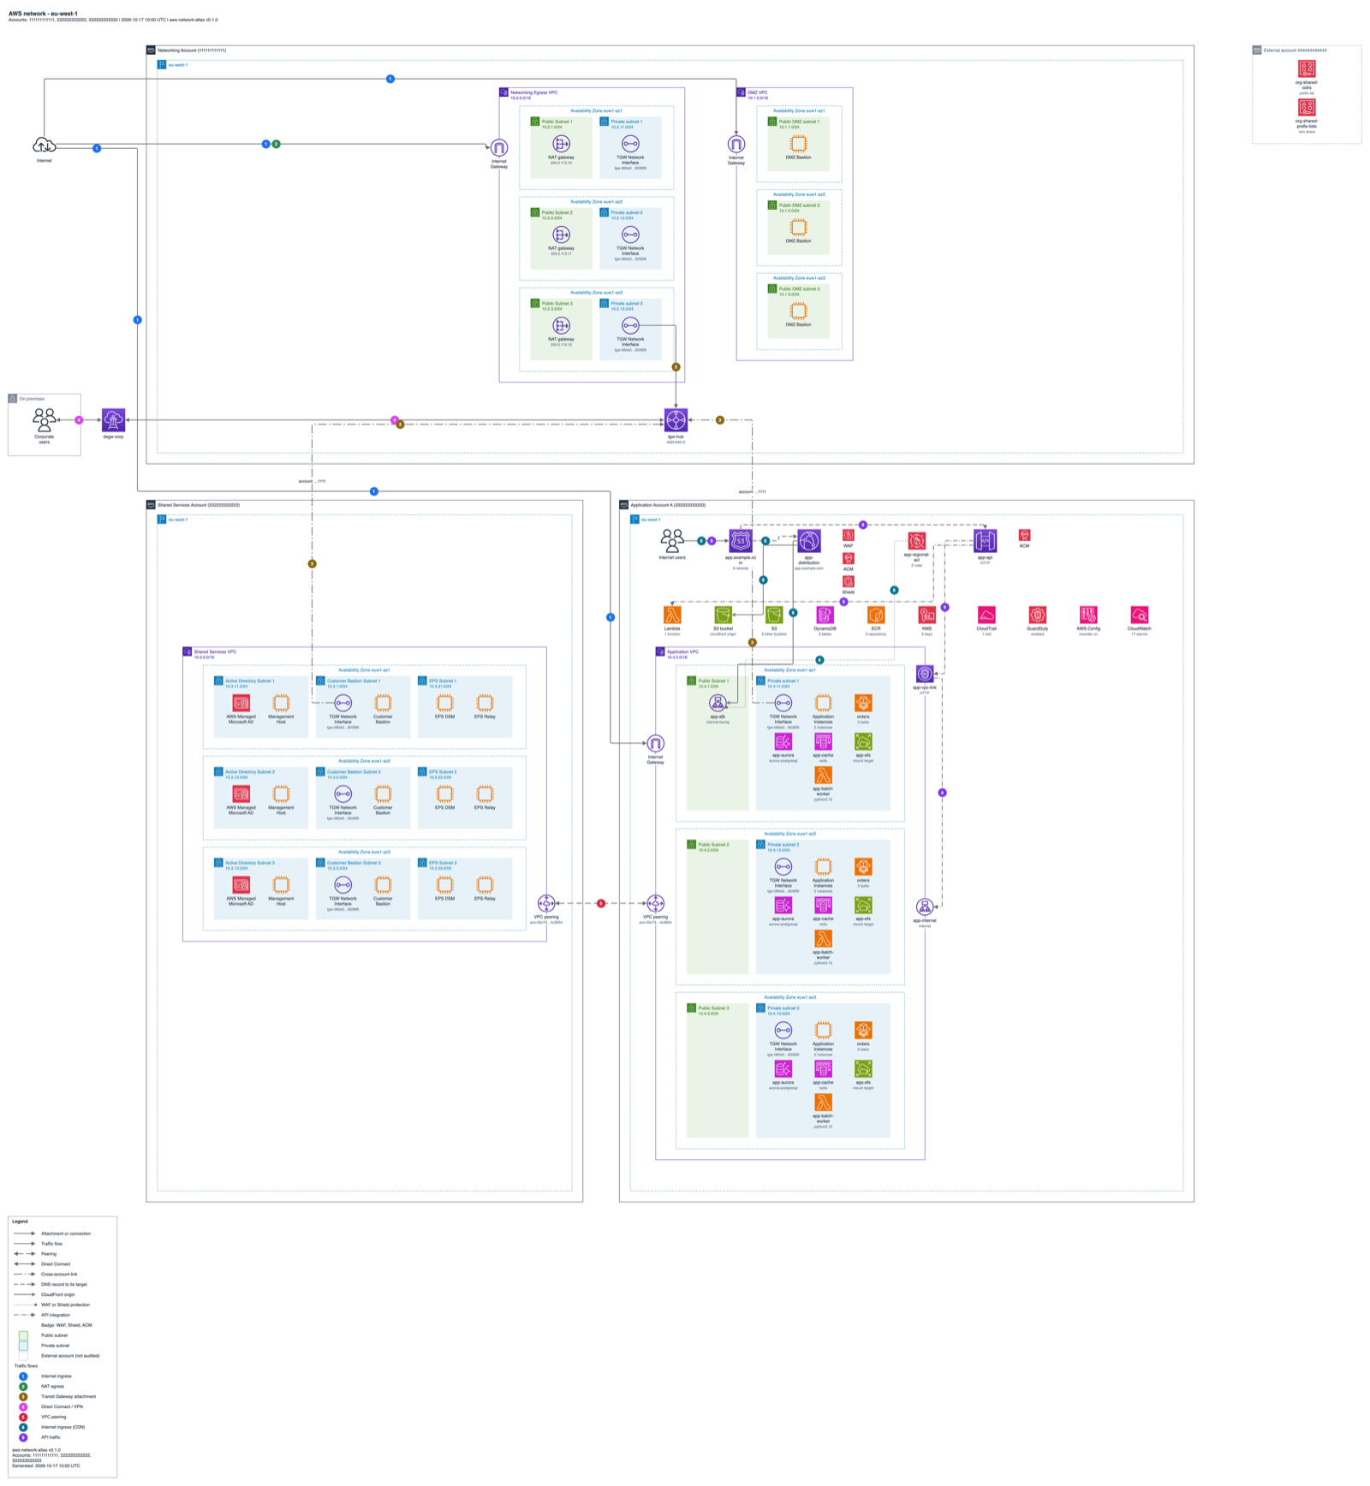Click the GuardDuty icon
Viewport: 1370px width, 1486px height.
tap(1037, 615)
